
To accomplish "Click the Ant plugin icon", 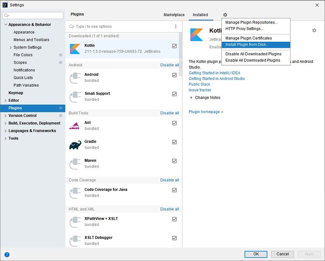I will [75, 126].
